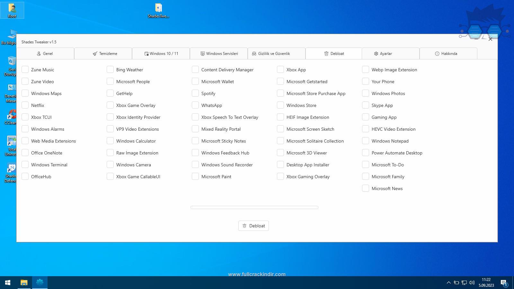Check Windows Calculator checkbox
The height and width of the screenshot is (289, 514).
110,141
